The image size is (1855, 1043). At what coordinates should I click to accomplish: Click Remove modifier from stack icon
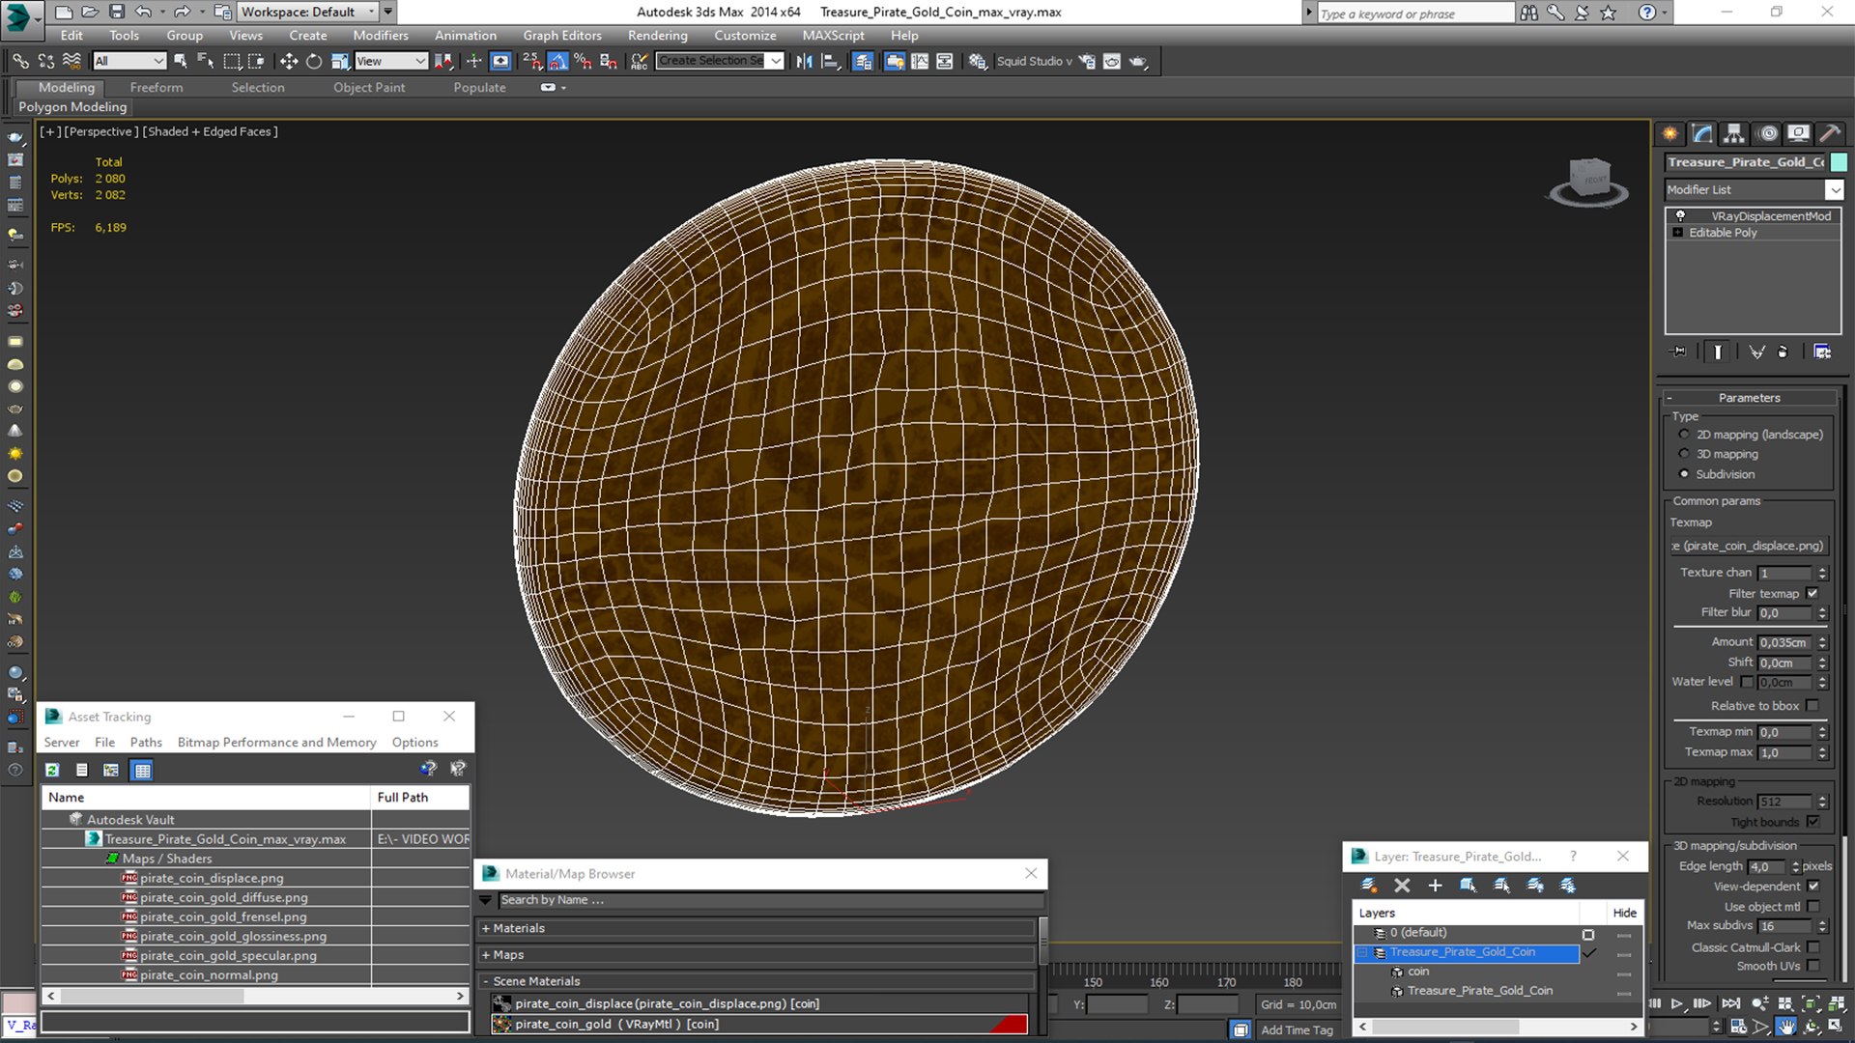(1783, 352)
